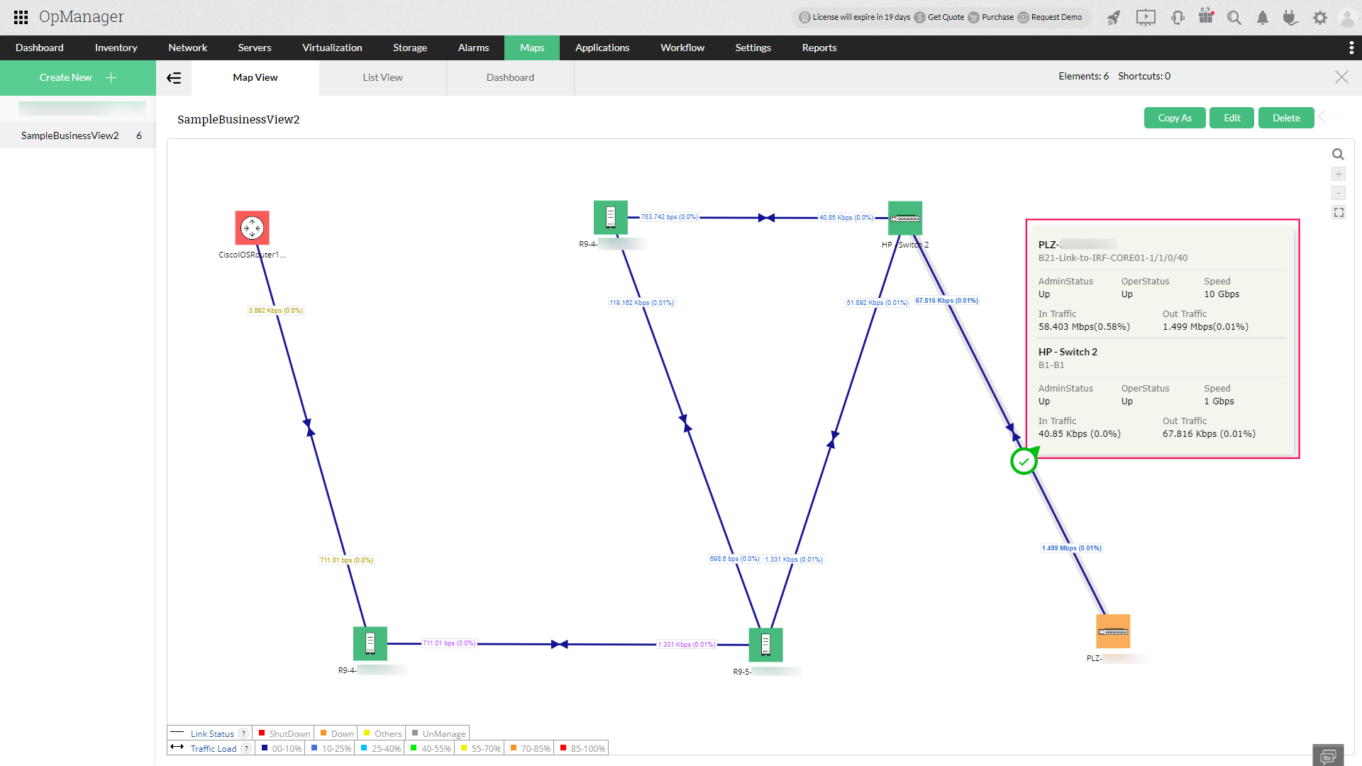Open user profile avatar menu
The image size is (1362, 766).
[x=1346, y=18]
